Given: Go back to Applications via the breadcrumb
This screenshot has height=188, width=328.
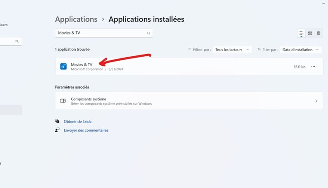Looking at the screenshot, I should 76,19.
